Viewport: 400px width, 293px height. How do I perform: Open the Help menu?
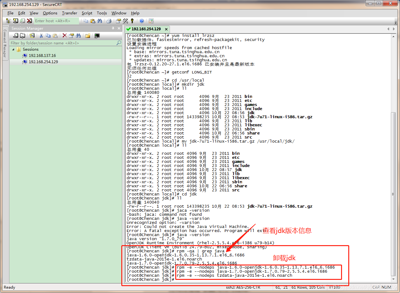[135, 13]
